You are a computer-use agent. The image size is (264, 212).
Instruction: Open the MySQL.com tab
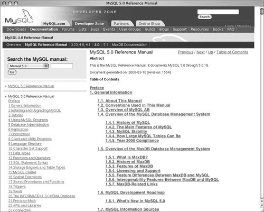[x=54, y=24]
